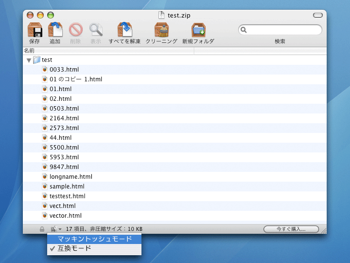Click the test.zip document icon in title
350x263 pixels.
(161, 15)
